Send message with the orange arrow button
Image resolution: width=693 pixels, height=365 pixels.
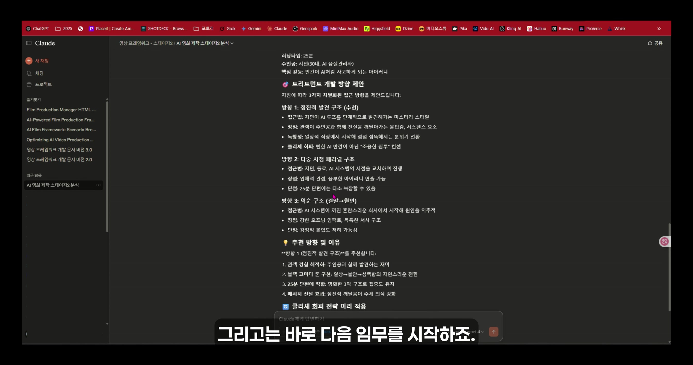[493, 332]
